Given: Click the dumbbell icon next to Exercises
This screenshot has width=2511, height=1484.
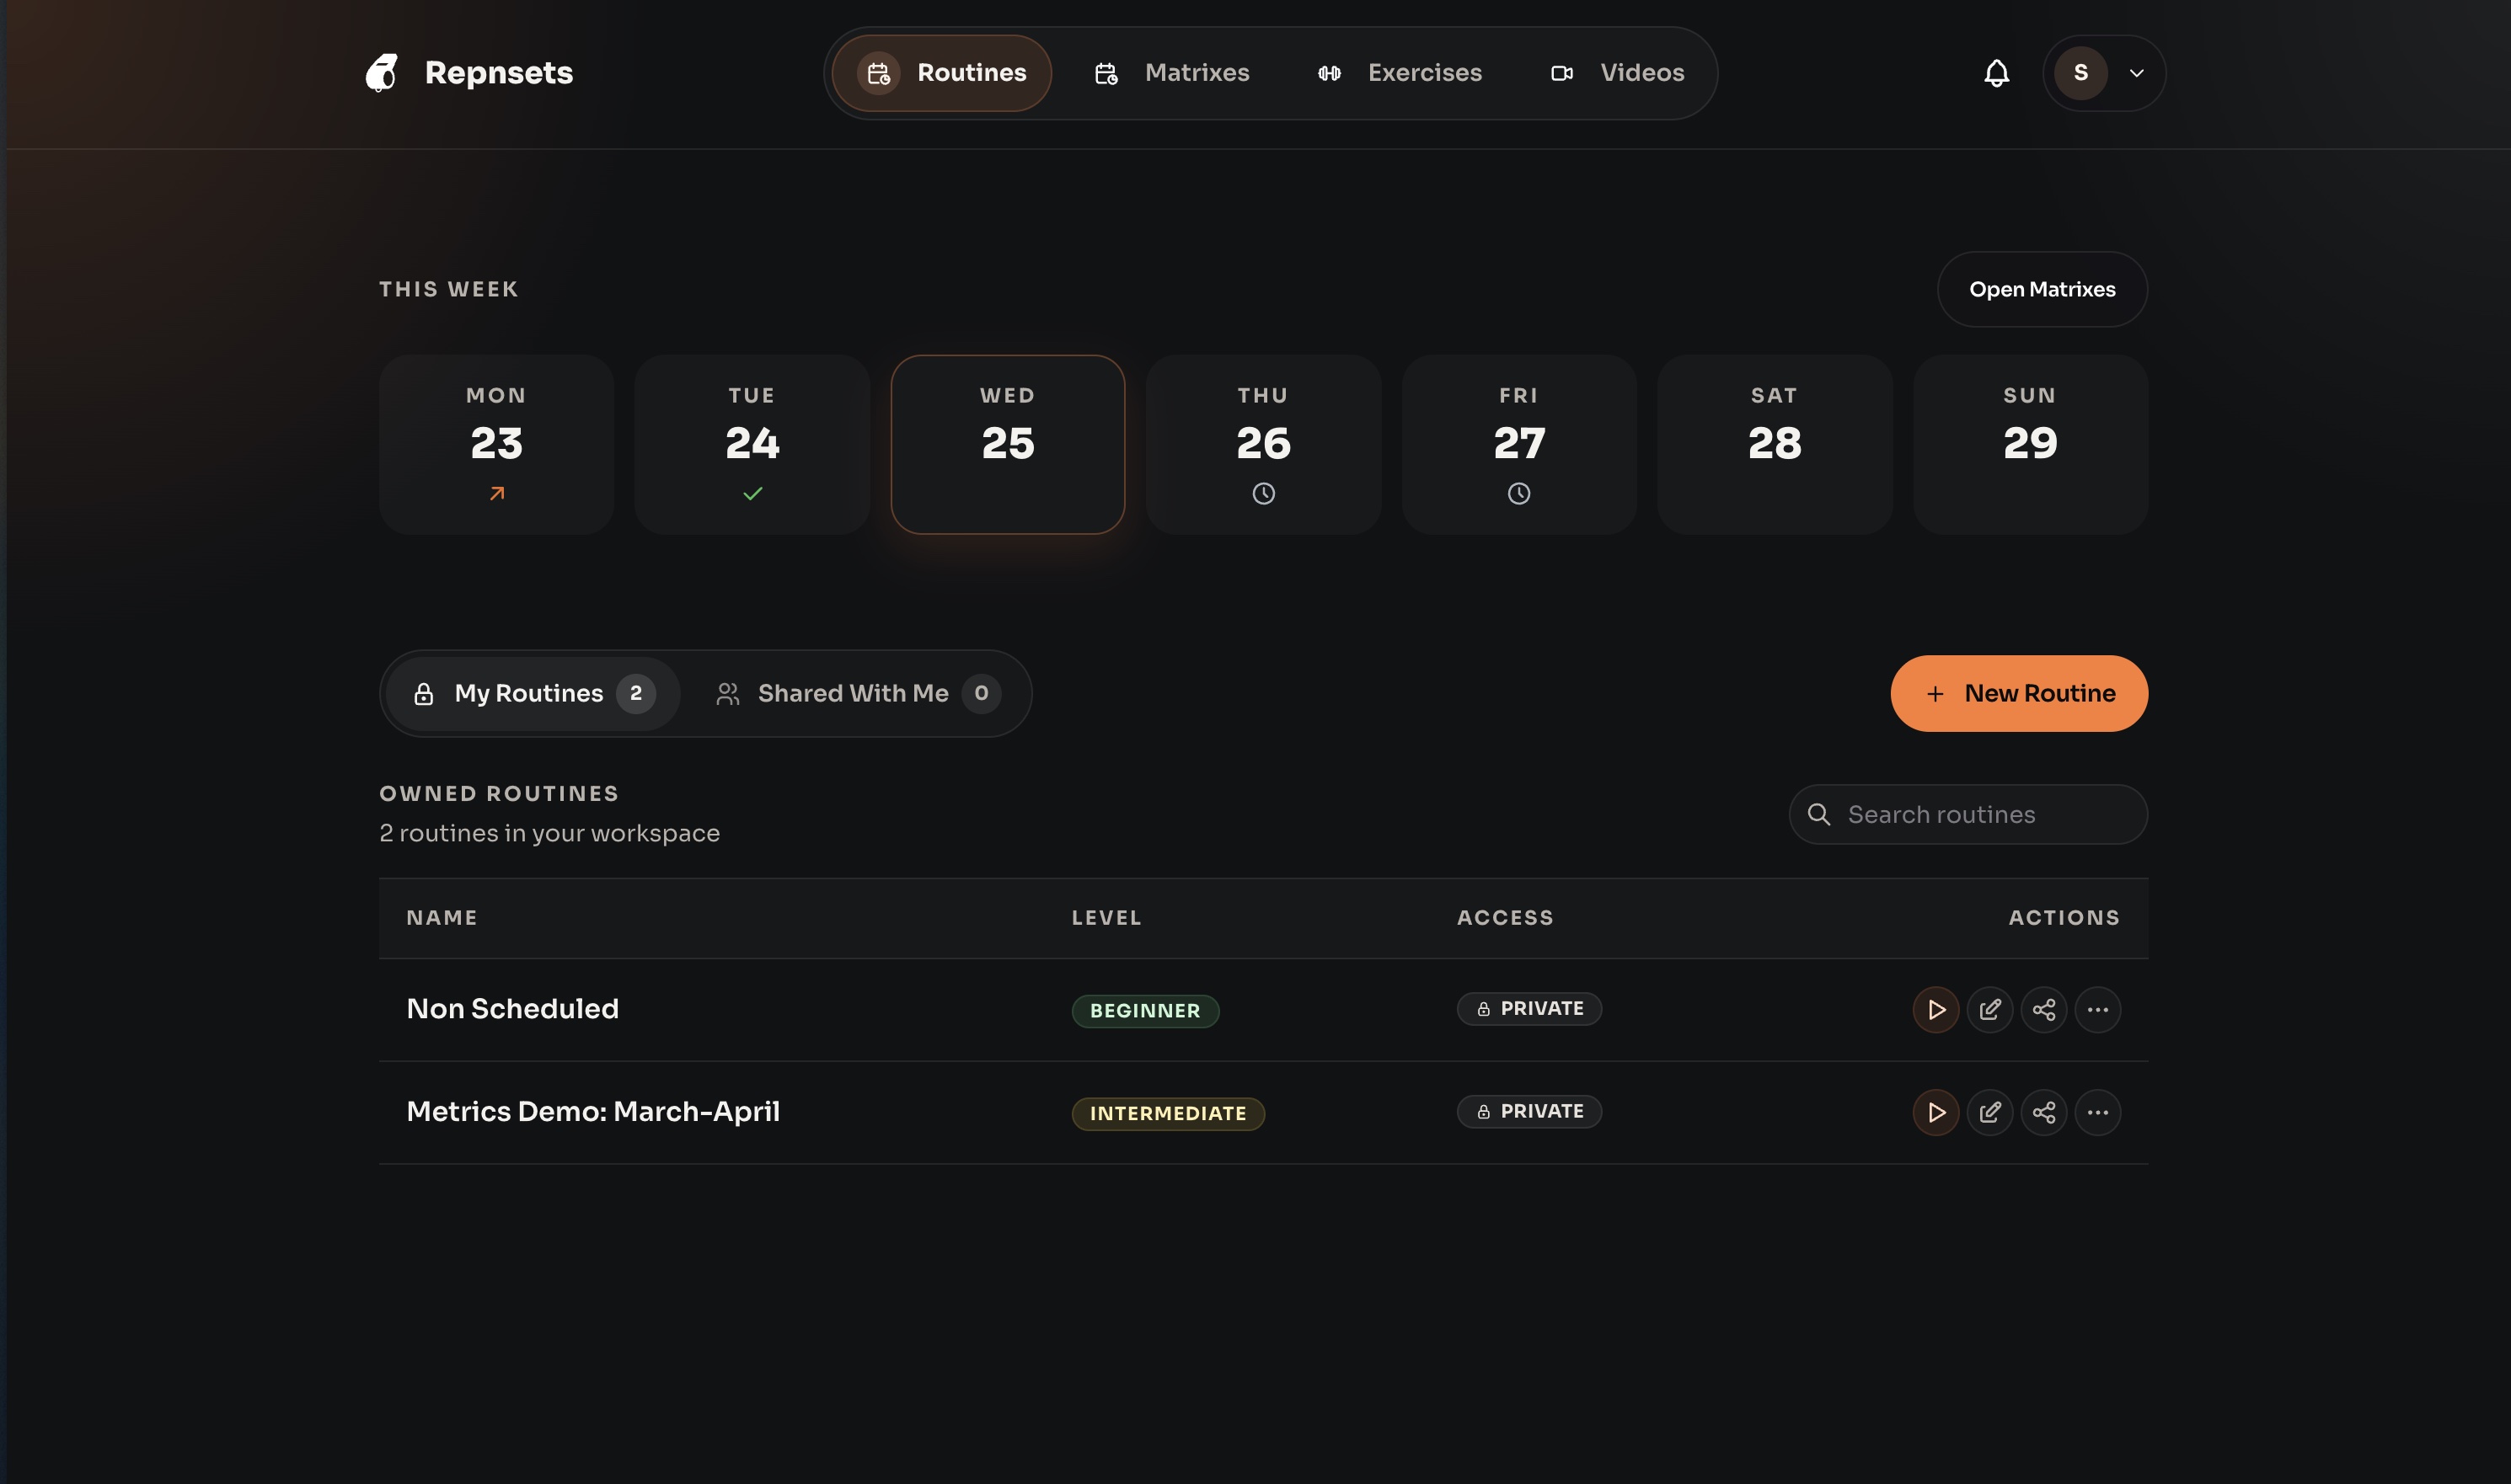Looking at the screenshot, I should 1330,72.
